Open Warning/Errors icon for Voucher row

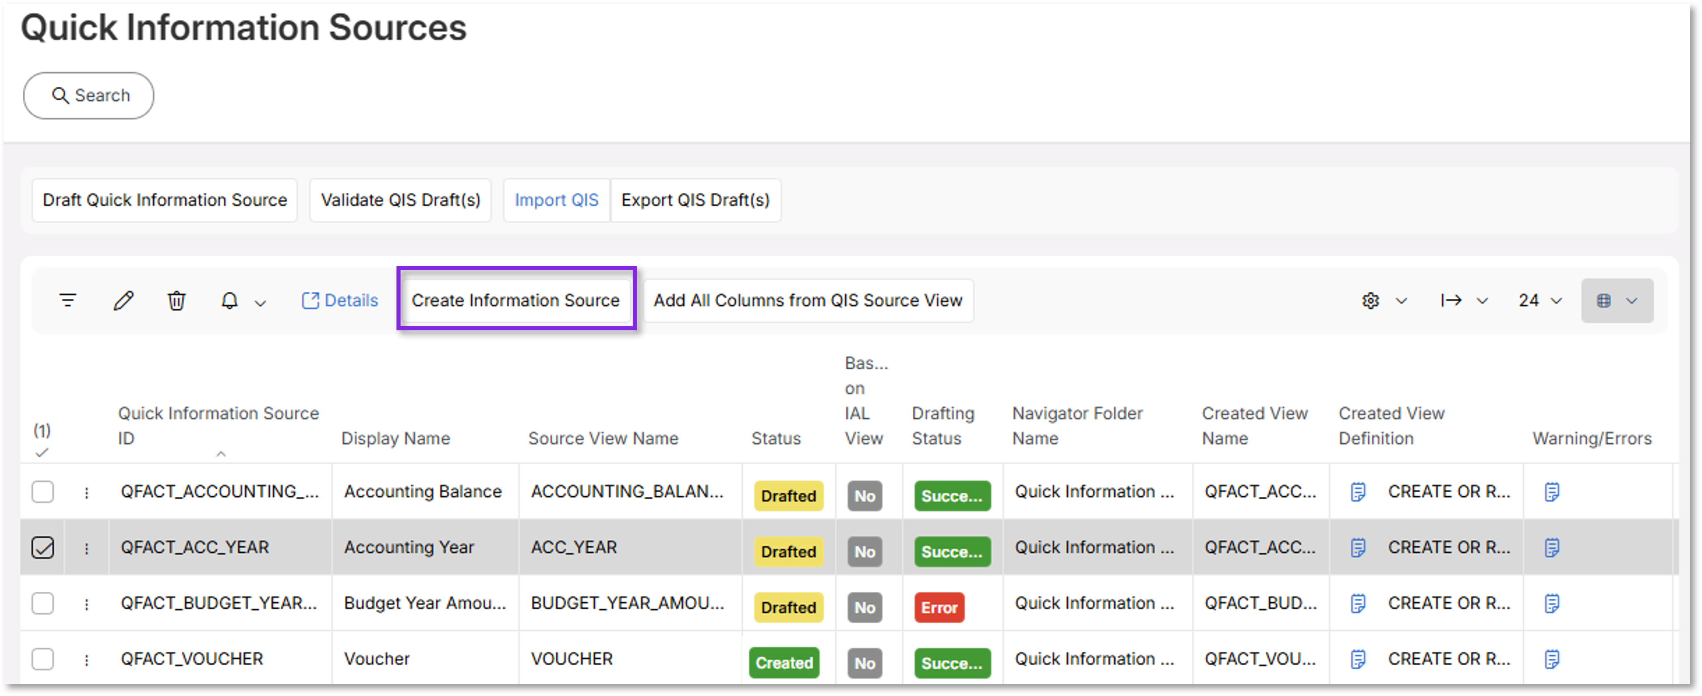1551,659
